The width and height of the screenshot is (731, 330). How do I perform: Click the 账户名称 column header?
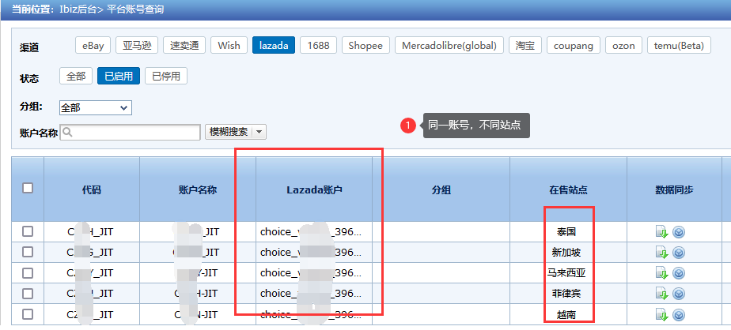coord(198,189)
